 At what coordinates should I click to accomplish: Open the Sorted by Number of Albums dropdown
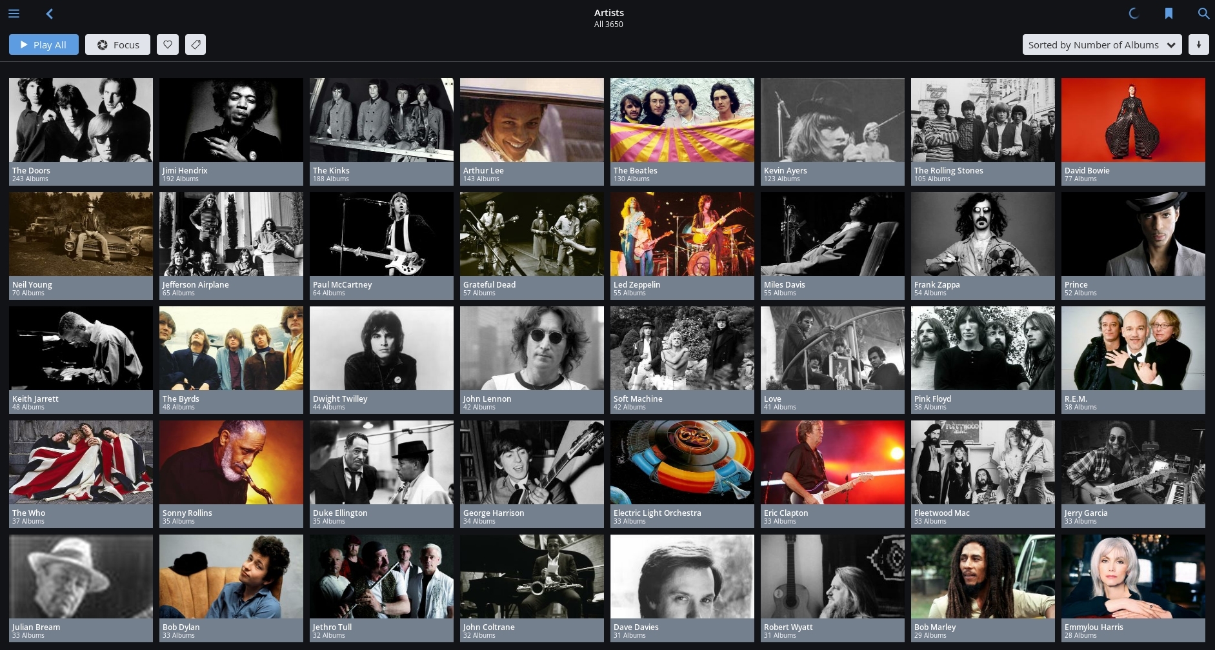click(x=1102, y=44)
